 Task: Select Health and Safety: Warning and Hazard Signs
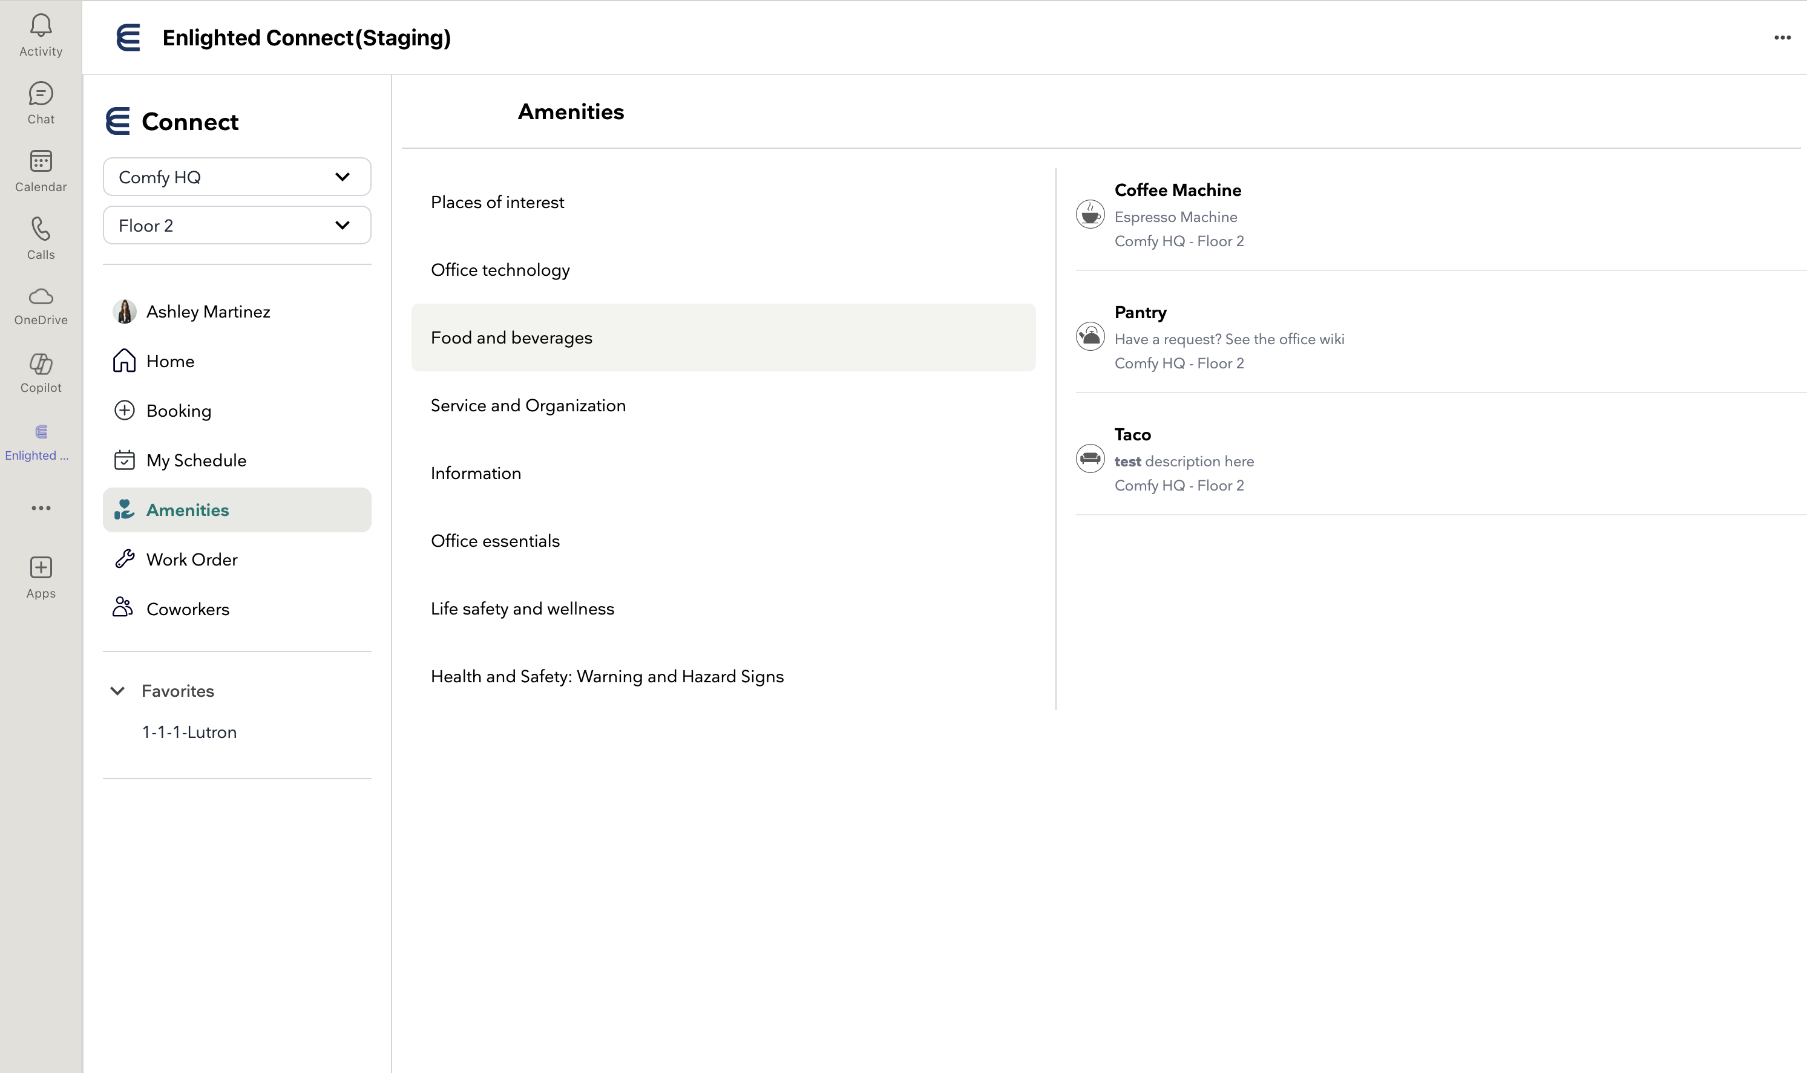click(x=723, y=676)
